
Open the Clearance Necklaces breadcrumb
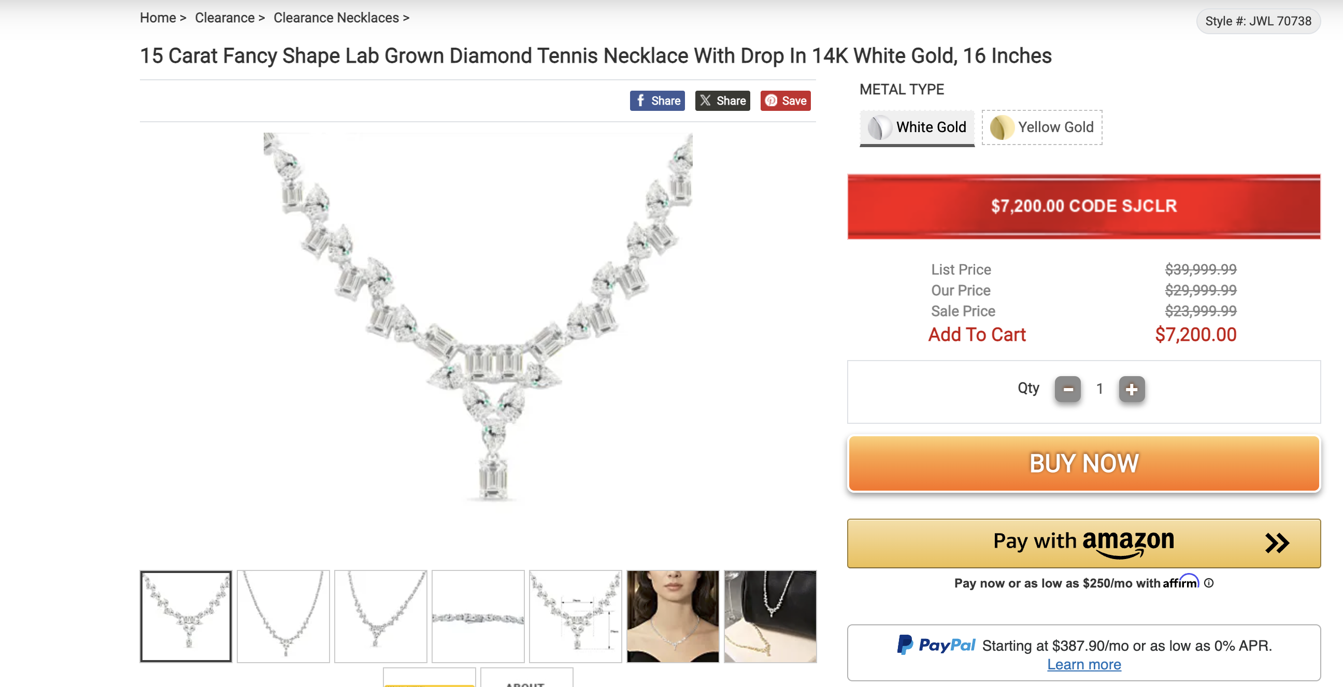[x=336, y=18]
